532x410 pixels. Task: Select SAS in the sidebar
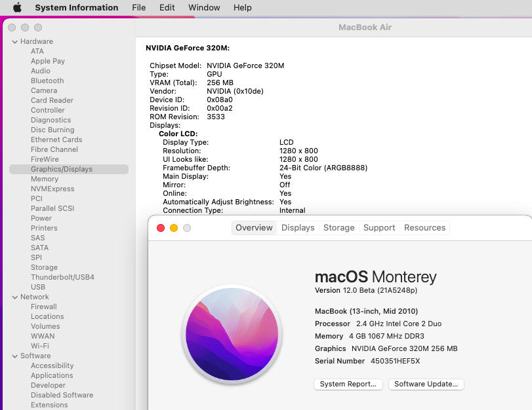[x=37, y=238]
